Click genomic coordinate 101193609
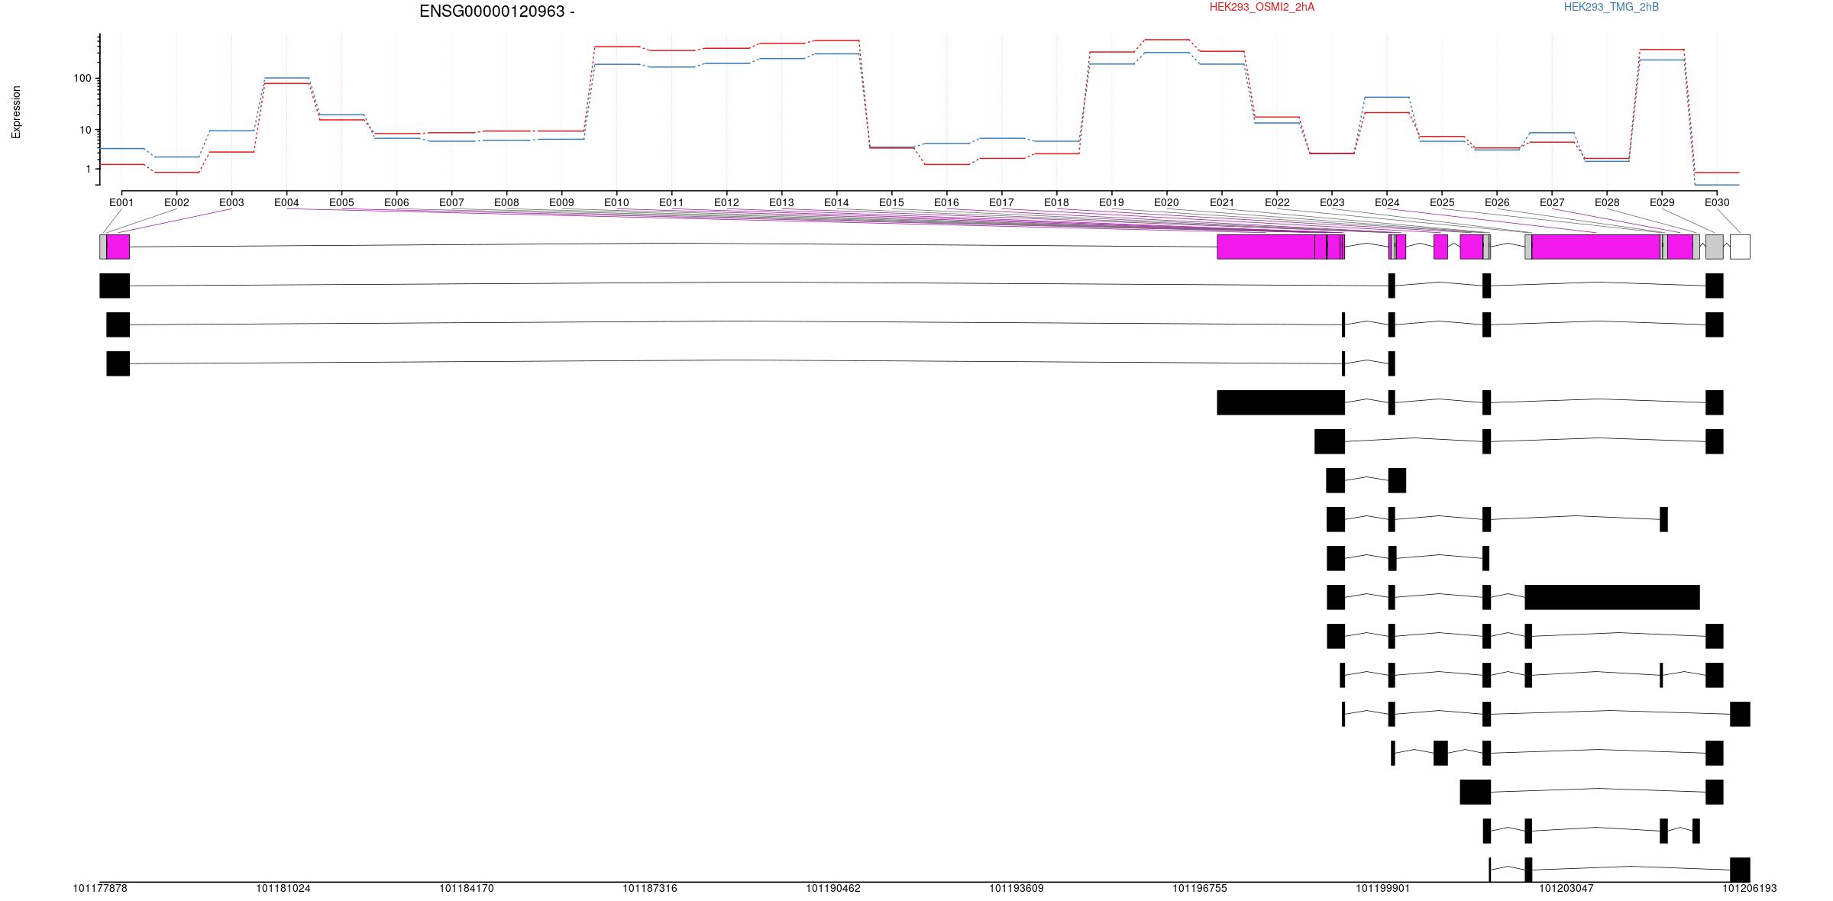 point(1017,888)
